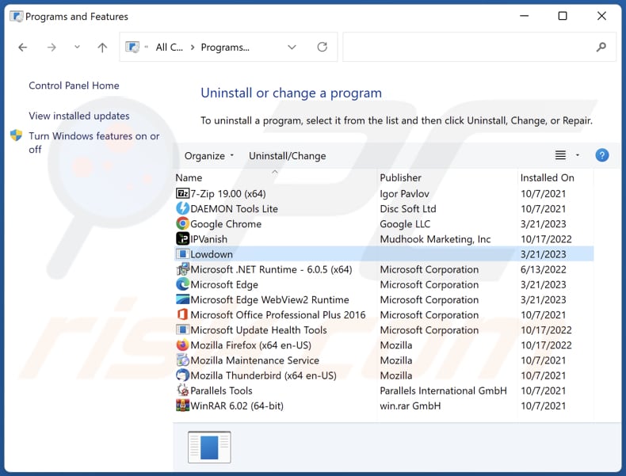This screenshot has height=476, width=626.
Task: Select Mozilla Firefox (x64 en-US) entry
Action: (384, 345)
